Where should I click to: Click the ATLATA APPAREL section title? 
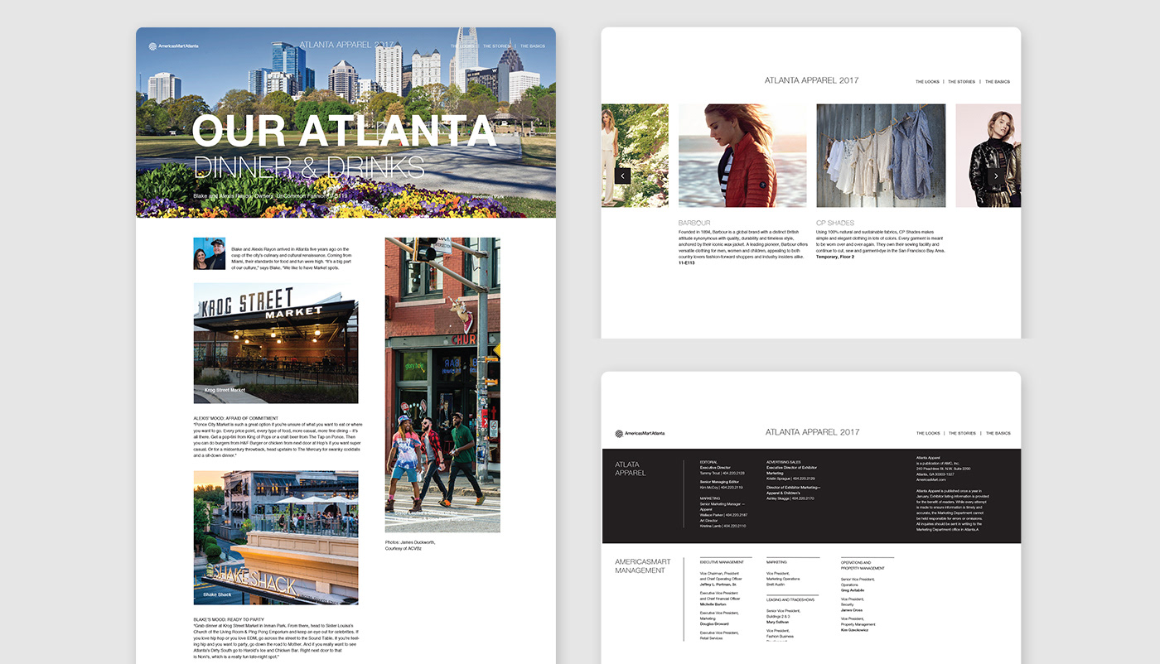point(631,469)
